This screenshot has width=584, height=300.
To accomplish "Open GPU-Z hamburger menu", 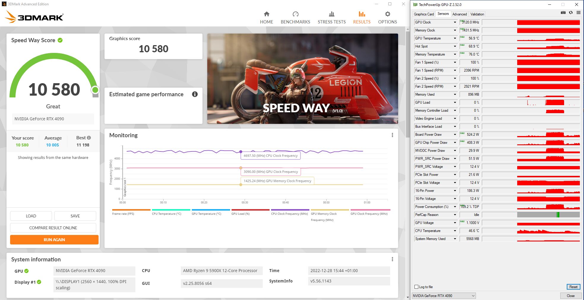I will pyautogui.click(x=578, y=13).
